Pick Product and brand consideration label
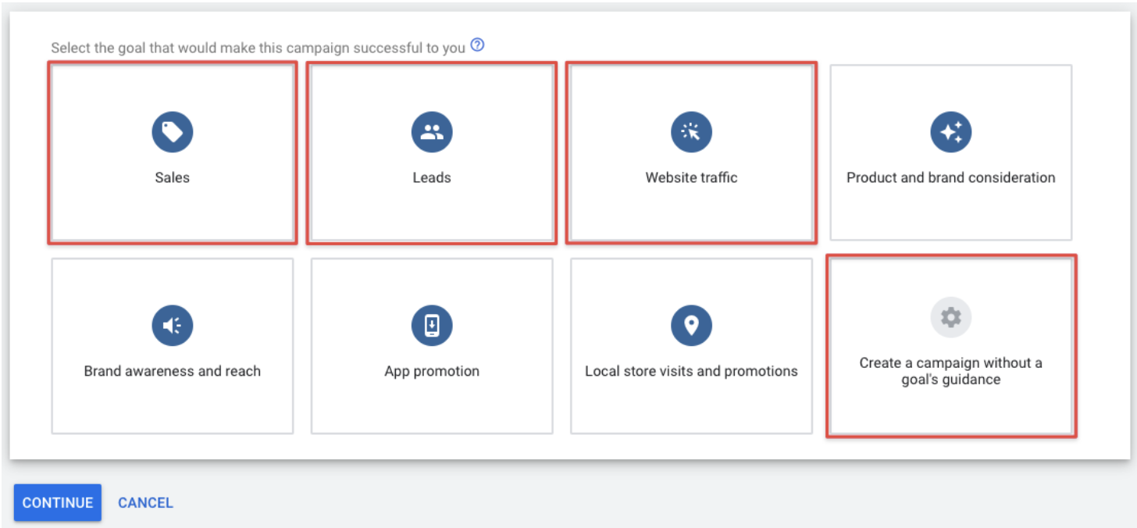 951,177
